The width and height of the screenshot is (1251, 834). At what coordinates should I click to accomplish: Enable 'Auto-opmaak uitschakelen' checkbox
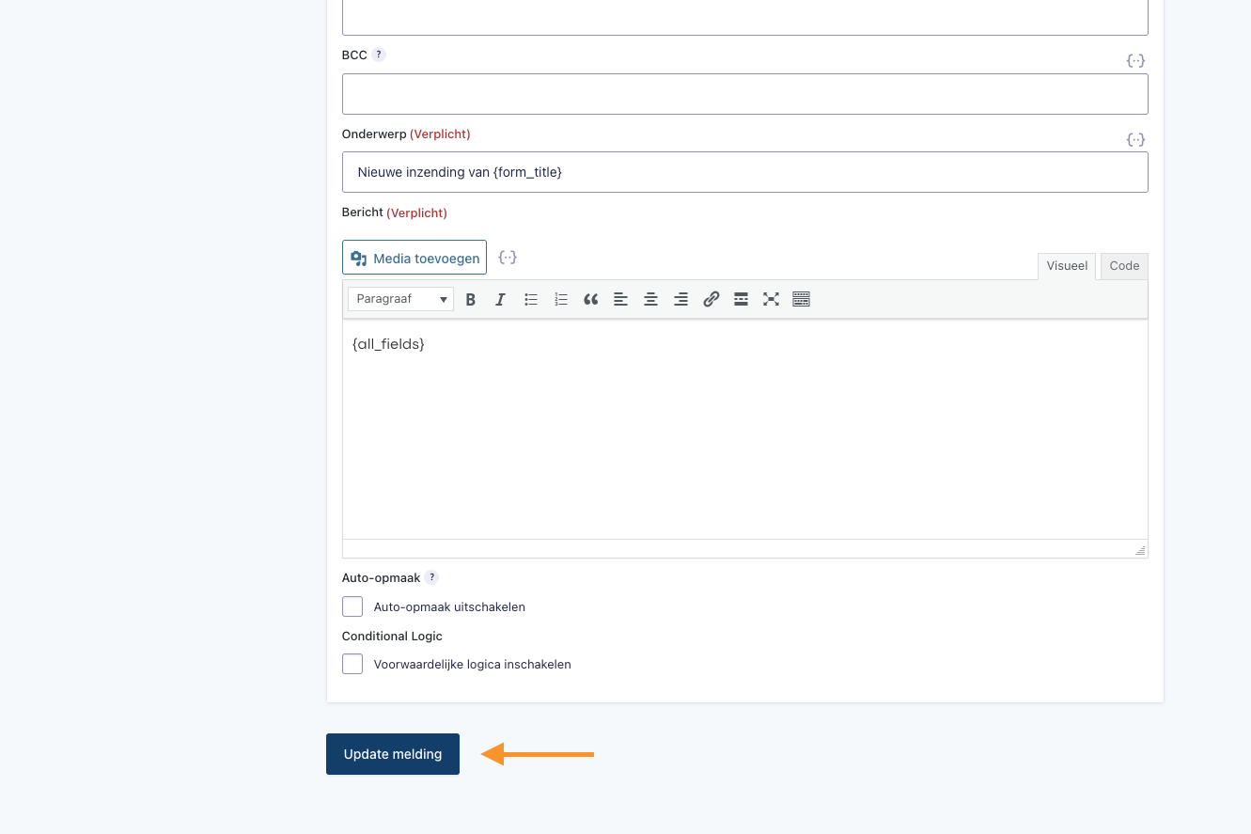point(352,606)
